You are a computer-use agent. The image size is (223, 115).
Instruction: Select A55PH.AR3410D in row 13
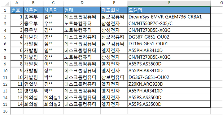tap(169, 91)
